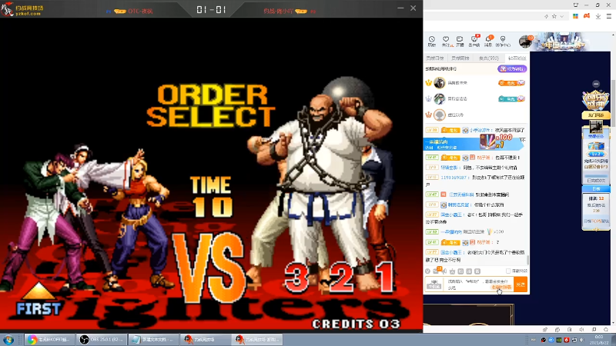Click the taskbar clock showing date
Image resolution: width=616 pixels, height=346 pixels.
pos(599,340)
